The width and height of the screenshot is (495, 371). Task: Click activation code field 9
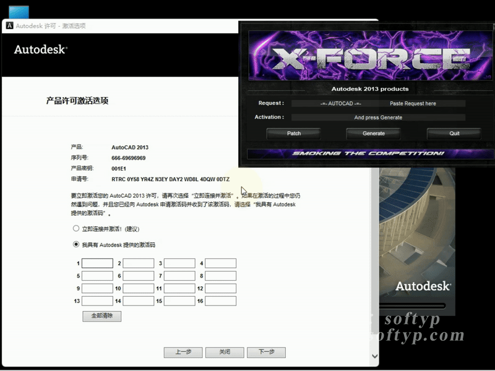pyautogui.click(x=97, y=288)
